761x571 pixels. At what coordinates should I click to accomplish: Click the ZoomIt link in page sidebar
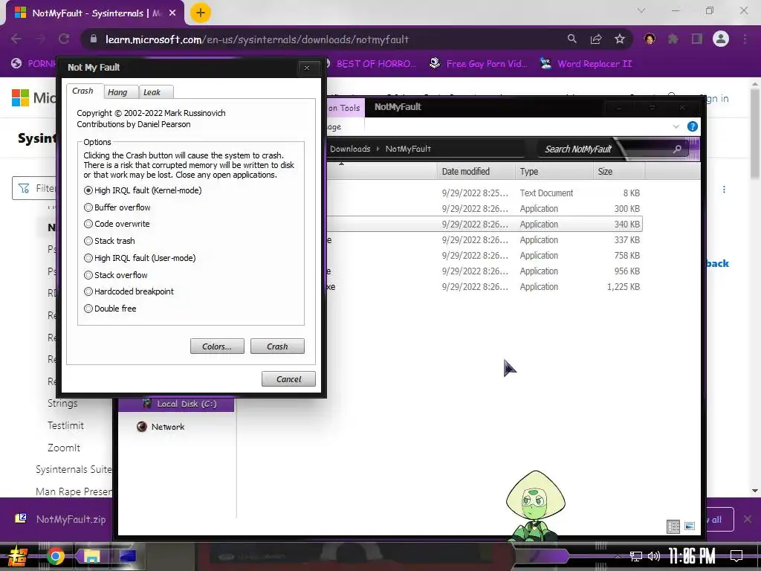click(x=64, y=448)
